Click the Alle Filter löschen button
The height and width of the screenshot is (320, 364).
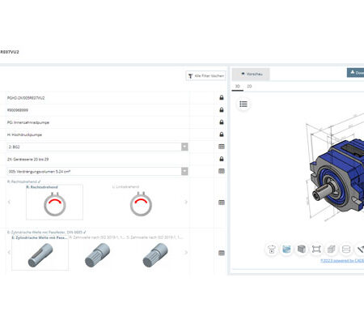tap(206, 76)
